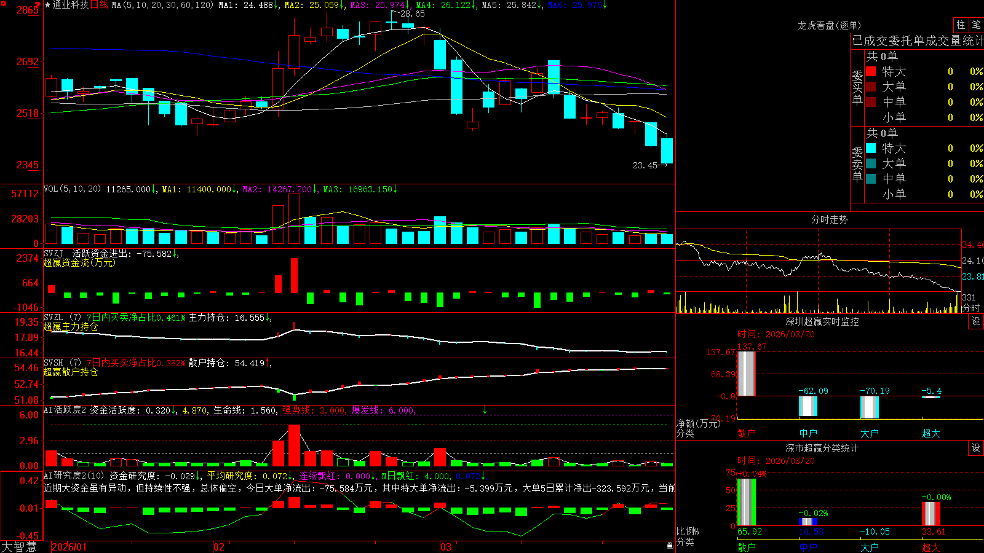
Task: Click the SVZJ indicator name
Action: [x=54, y=253]
